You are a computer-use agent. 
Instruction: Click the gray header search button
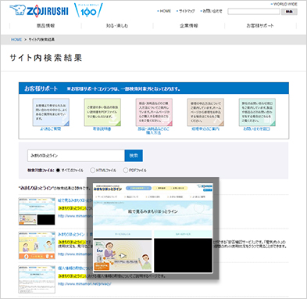(x=289, y=12)
